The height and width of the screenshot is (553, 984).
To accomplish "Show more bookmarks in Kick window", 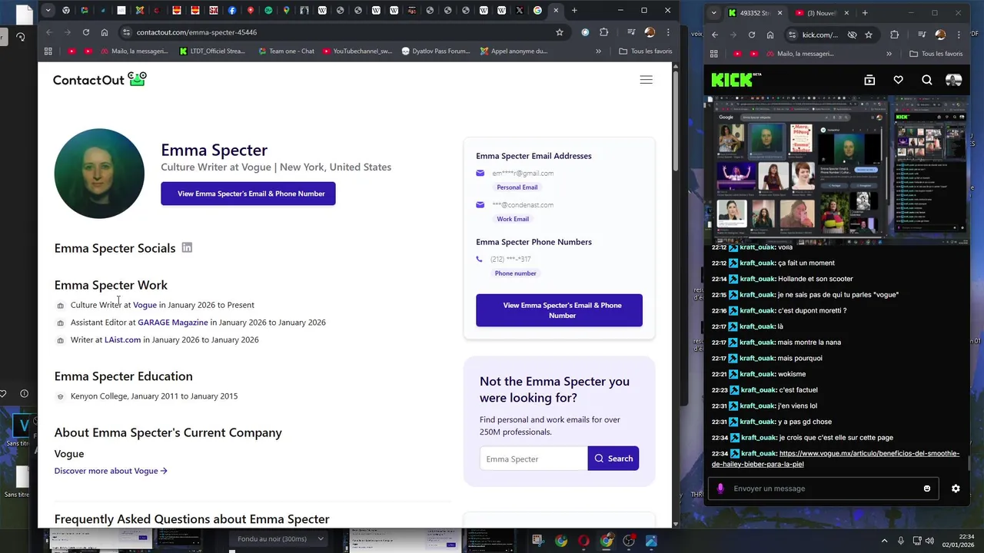I will [889, 54].
